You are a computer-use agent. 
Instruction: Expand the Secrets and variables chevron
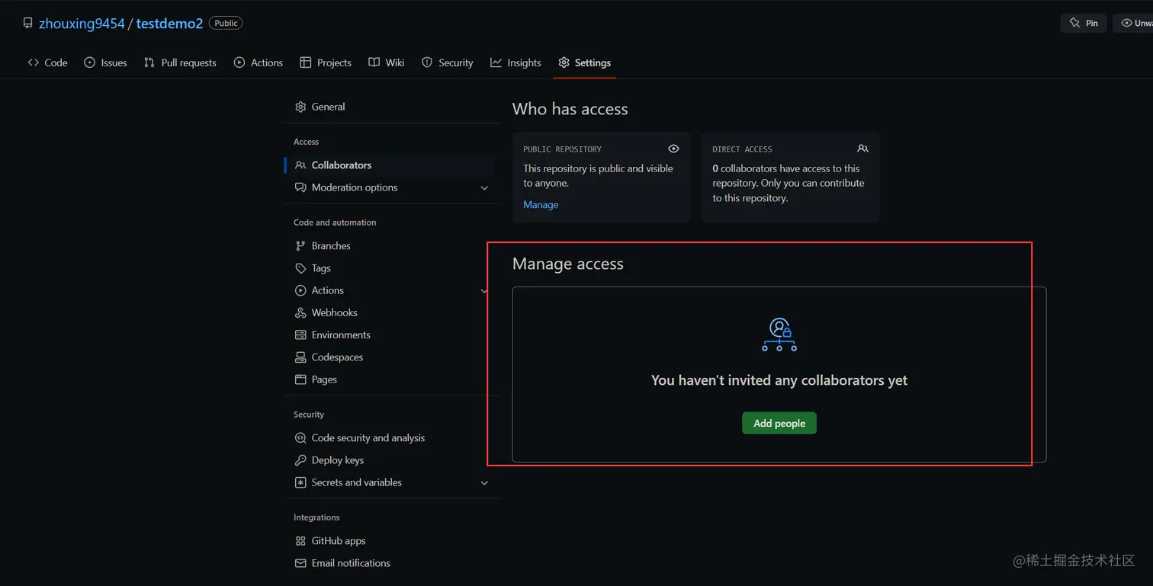[x=484, y=483]
